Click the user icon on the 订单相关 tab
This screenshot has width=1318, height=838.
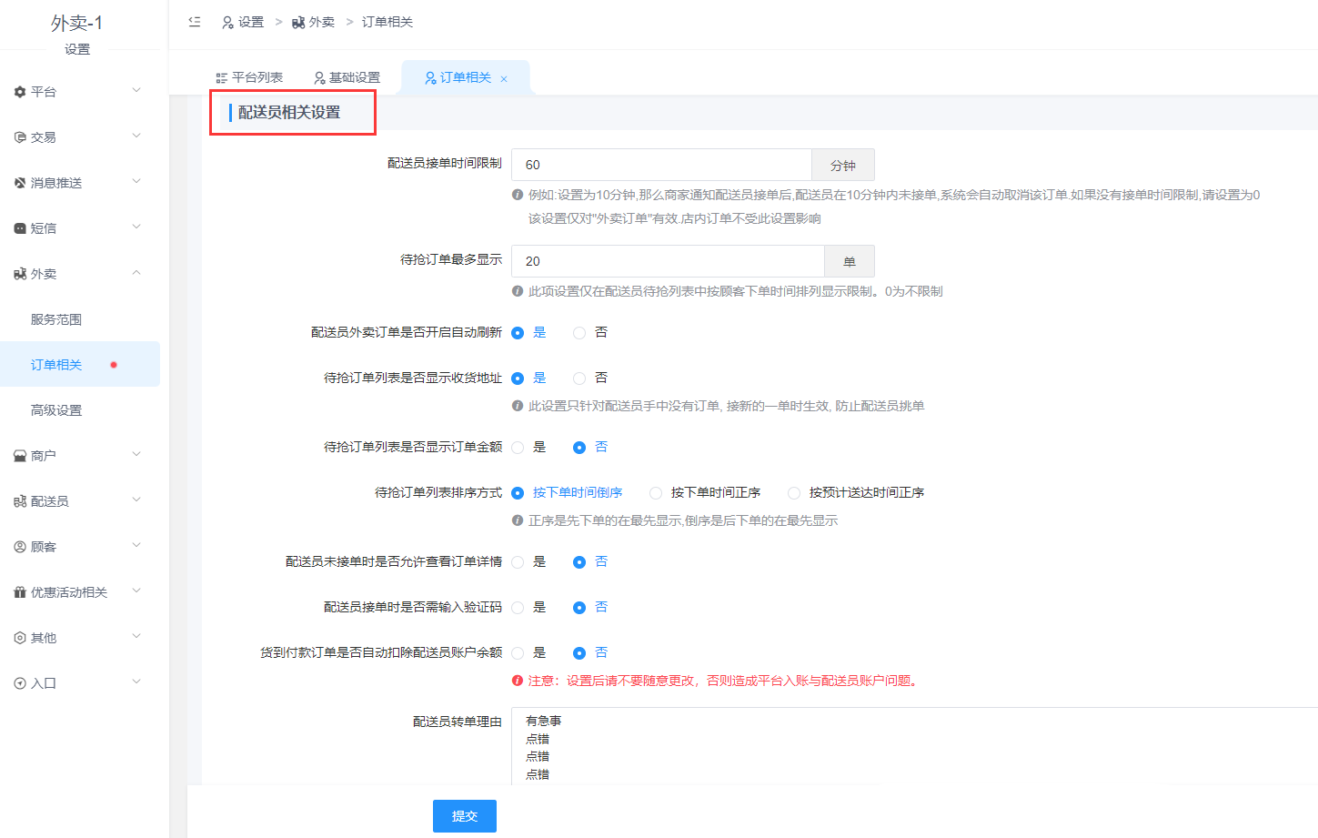click(430, 78)
